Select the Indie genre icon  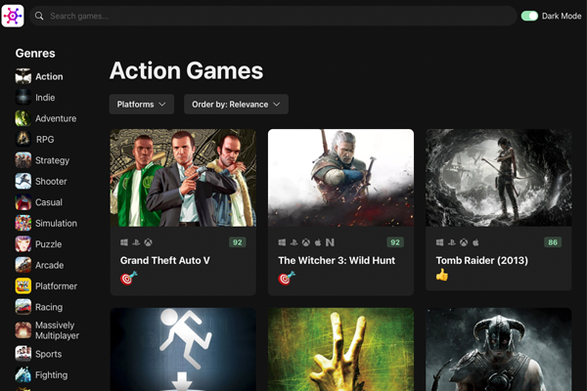point(23,98)
